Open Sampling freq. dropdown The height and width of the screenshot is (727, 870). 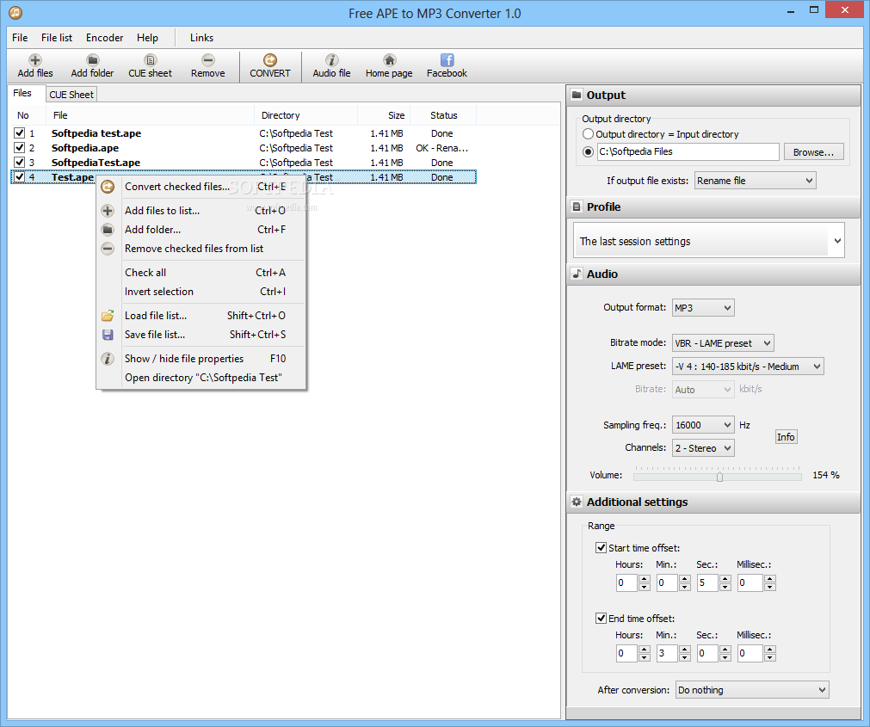tap(703, 425)
